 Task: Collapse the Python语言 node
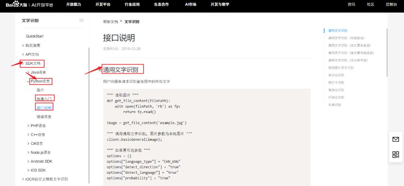pyautogui.click(x=28, y=82)
